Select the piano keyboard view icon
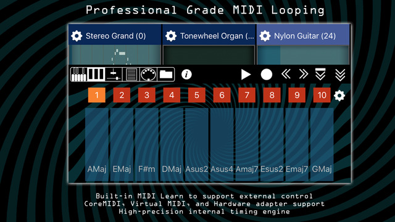Screen dimensions: 395x222 pyautogui.click(x=78, y=74)
